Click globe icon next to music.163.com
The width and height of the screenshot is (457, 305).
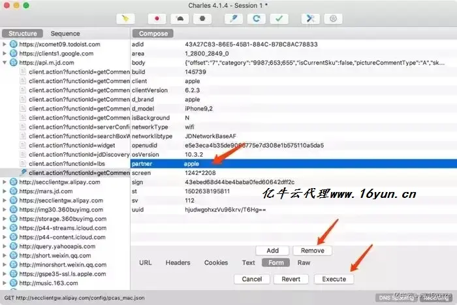tap(14, 283)
